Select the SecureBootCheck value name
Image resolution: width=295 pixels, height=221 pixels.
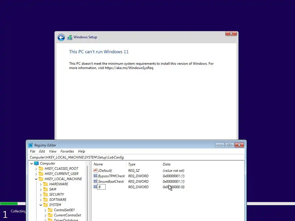click(111, 182)
